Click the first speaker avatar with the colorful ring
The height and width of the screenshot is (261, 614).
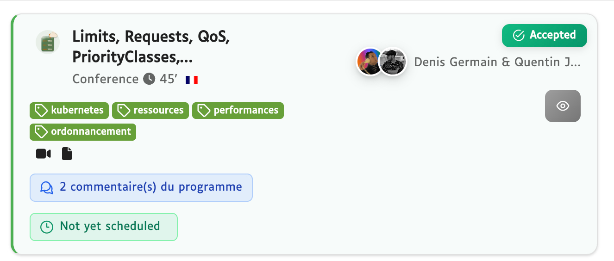(x=370, y=62)
